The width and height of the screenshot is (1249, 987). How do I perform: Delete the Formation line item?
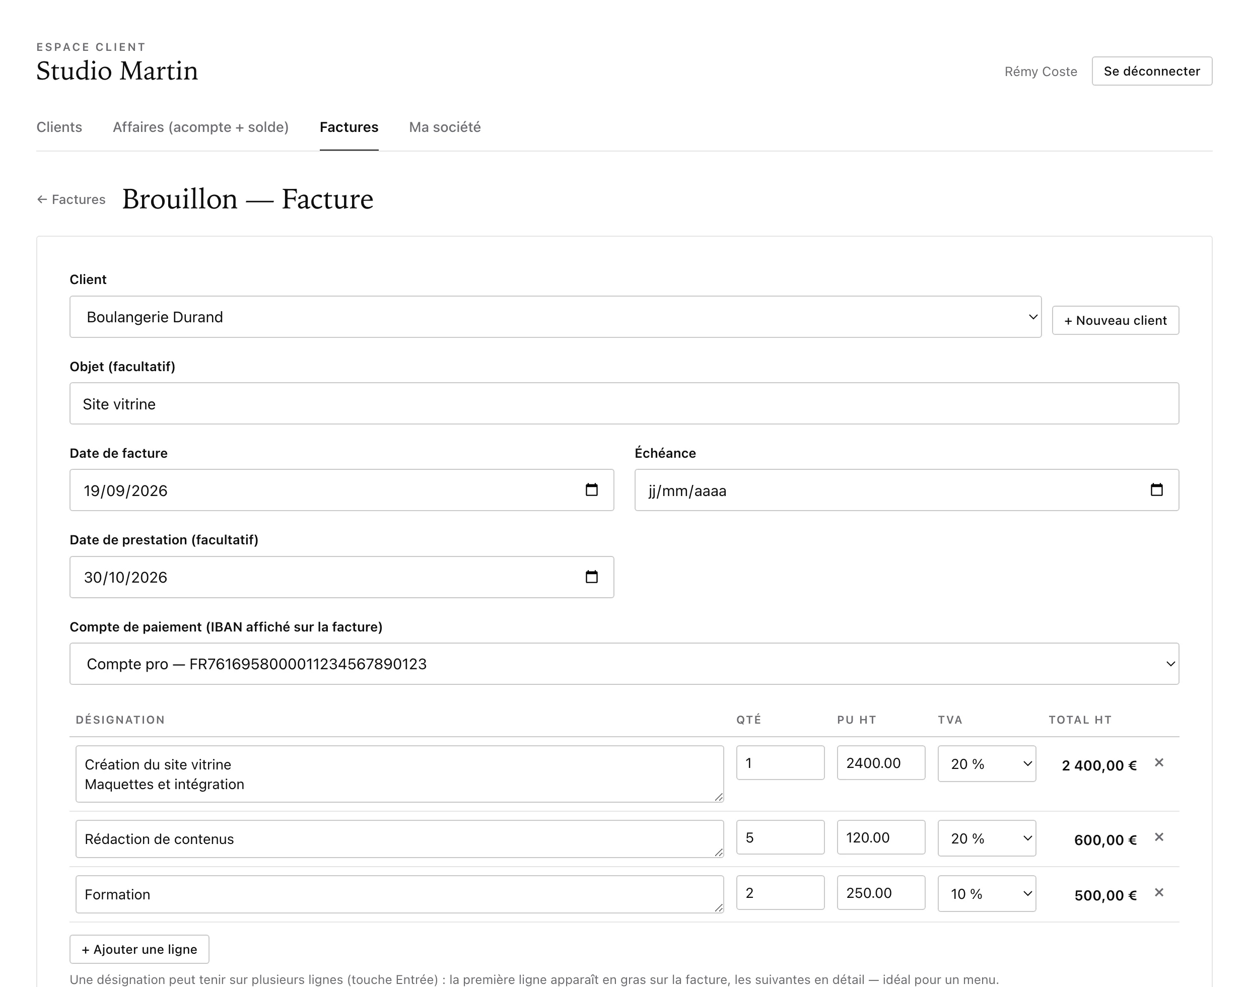[1158, 893]
